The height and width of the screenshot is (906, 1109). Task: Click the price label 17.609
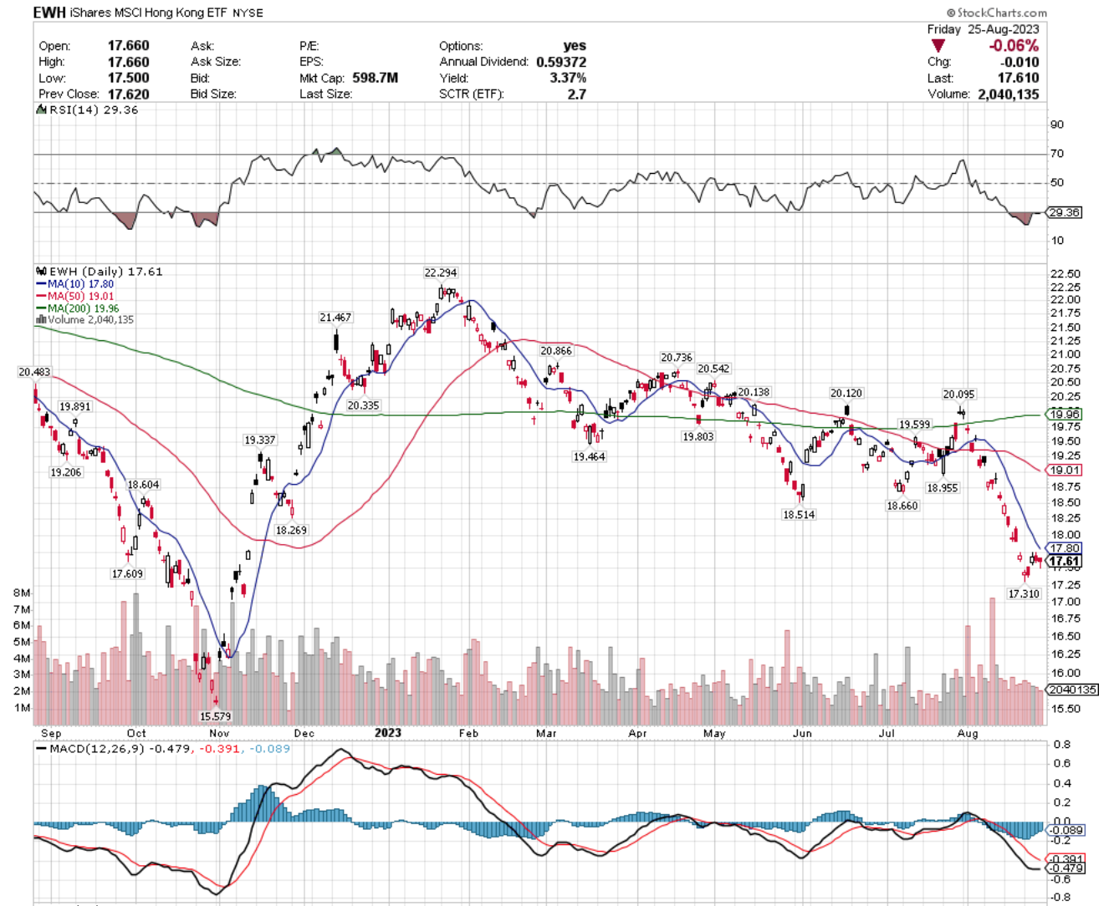[x=128, y=574]
